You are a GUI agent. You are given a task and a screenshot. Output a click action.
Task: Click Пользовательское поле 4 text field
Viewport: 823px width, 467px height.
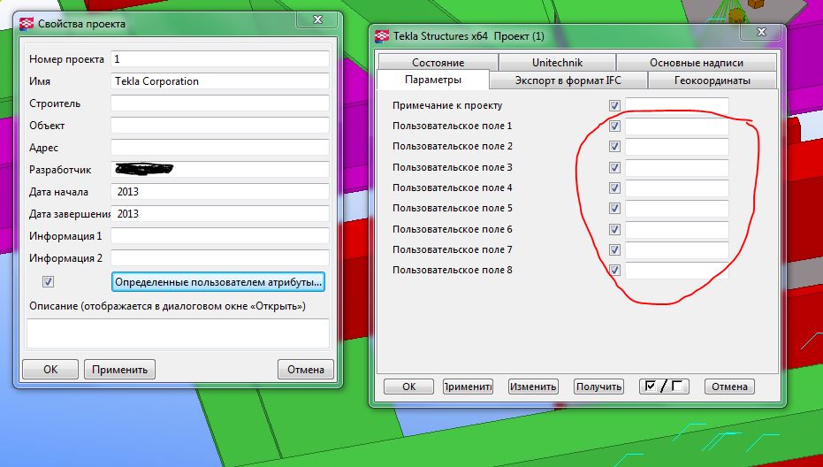pyautogui.click(x=676, y=188)
